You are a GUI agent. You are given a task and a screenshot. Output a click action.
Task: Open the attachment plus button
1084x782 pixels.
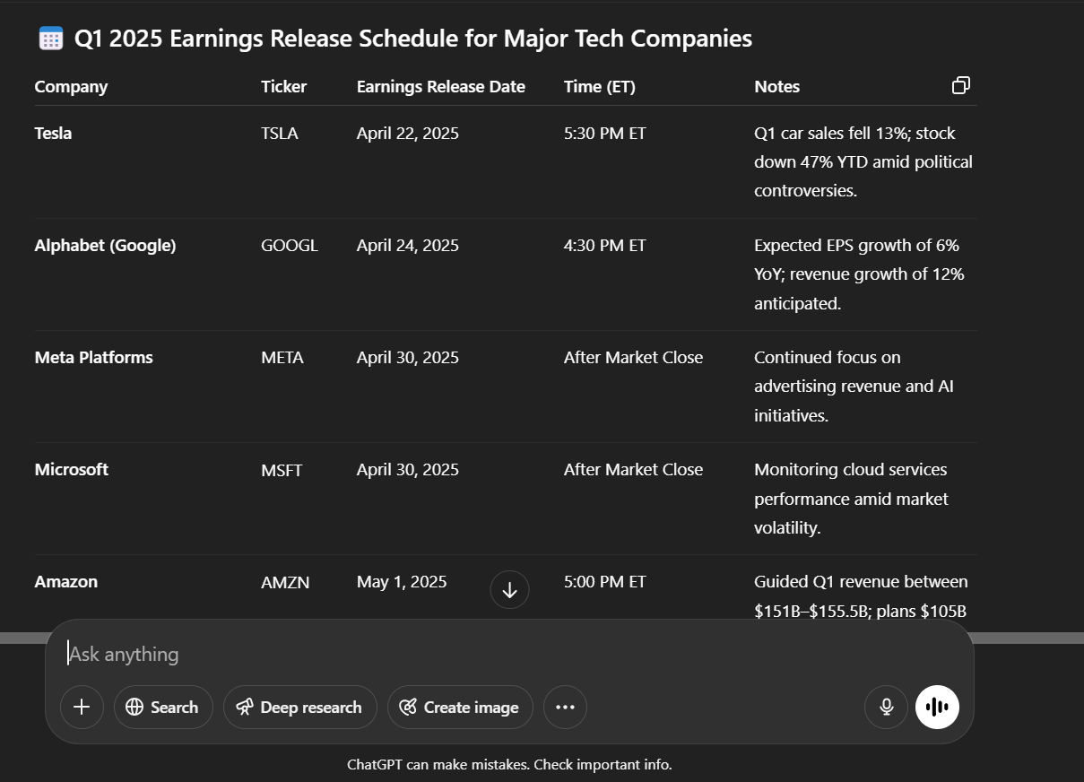[x=82, y=707]
